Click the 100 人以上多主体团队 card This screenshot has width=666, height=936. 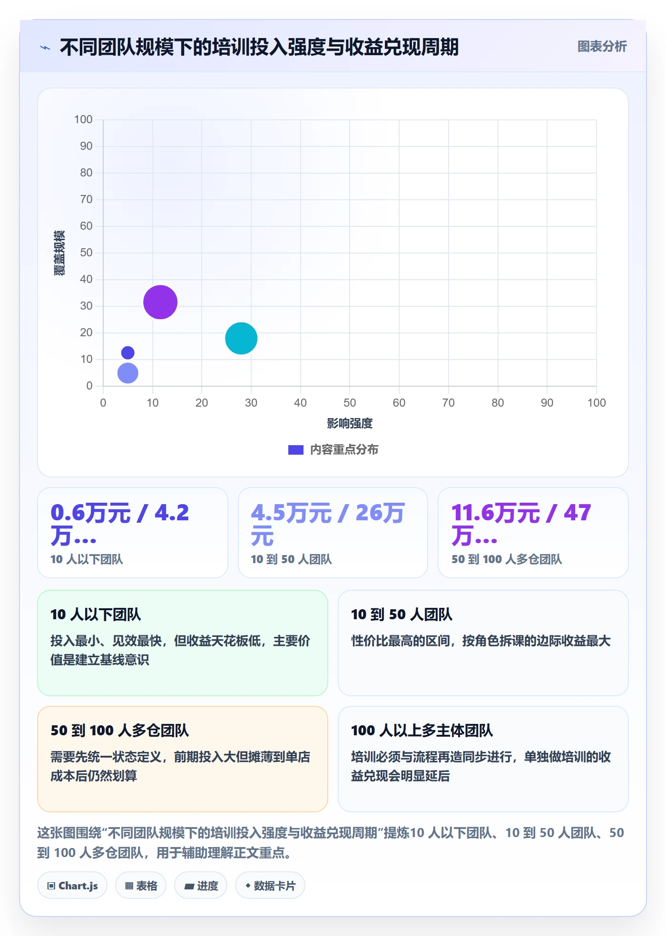tap(483, 759)
